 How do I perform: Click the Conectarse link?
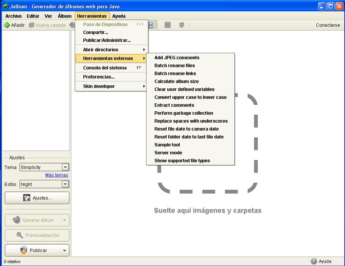328,25
